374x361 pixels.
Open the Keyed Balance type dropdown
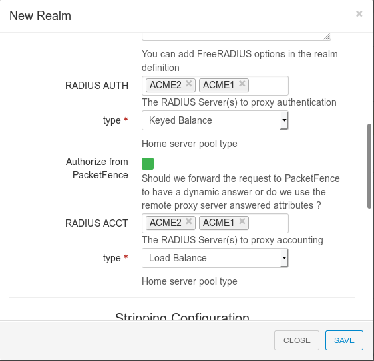point(214,120)
